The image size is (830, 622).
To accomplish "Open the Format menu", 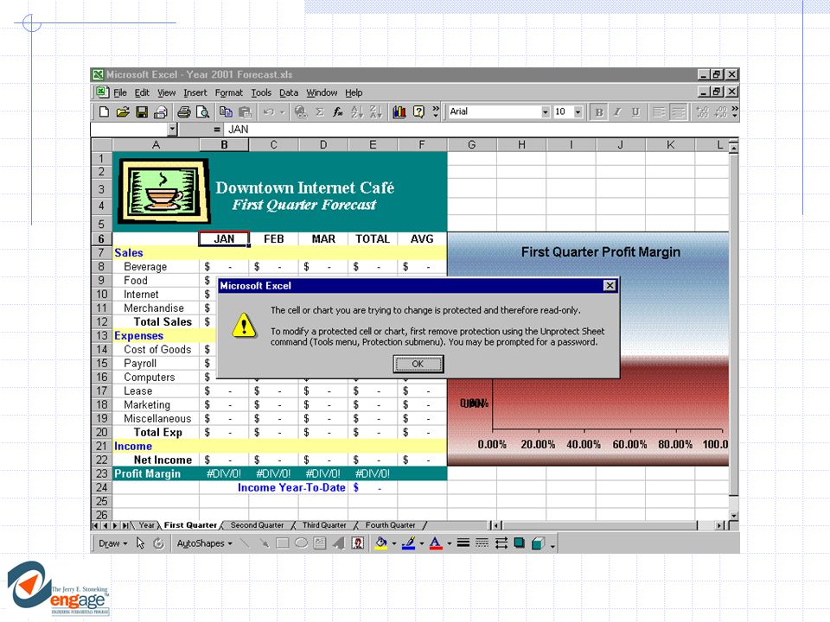I will coord(228,92).
